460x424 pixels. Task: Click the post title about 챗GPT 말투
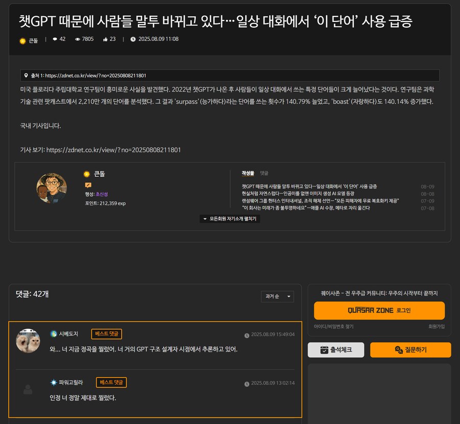coord(216,21)
